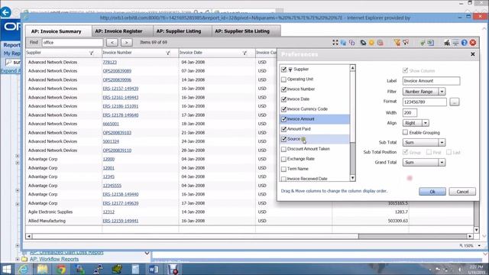Click the blue help question mark icon

[x=464, y=43]
